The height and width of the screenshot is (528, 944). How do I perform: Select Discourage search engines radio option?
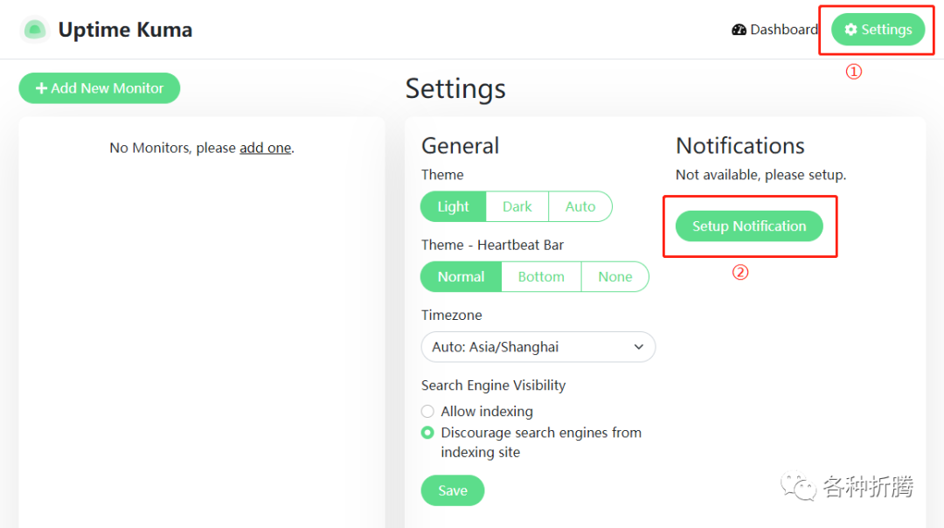[x=427, y=433]
